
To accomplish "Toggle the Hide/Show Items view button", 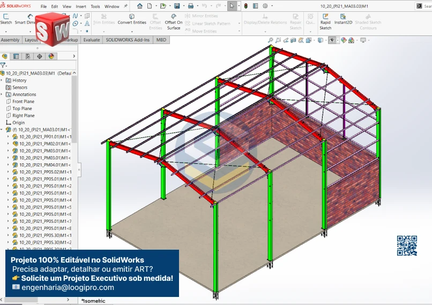I will [x=332, y=40].
